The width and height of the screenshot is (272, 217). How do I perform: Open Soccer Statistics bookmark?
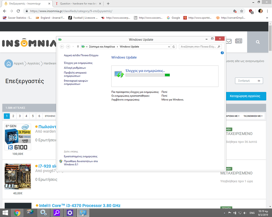pyautogui.click(x=17, y=18)
